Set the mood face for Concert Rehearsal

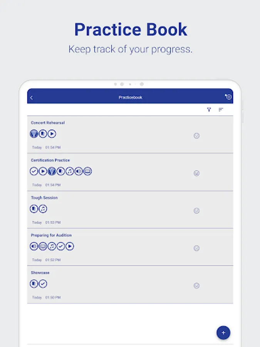click(x=196, y=136)
